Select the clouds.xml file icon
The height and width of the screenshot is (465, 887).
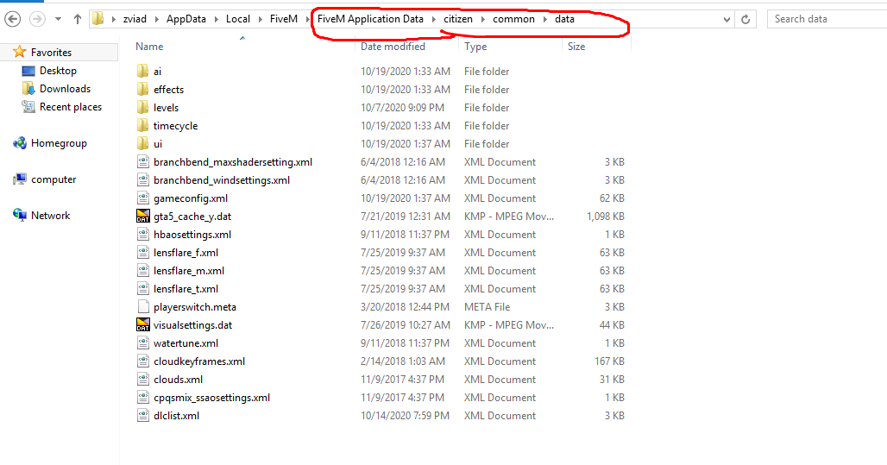point(143,379)
